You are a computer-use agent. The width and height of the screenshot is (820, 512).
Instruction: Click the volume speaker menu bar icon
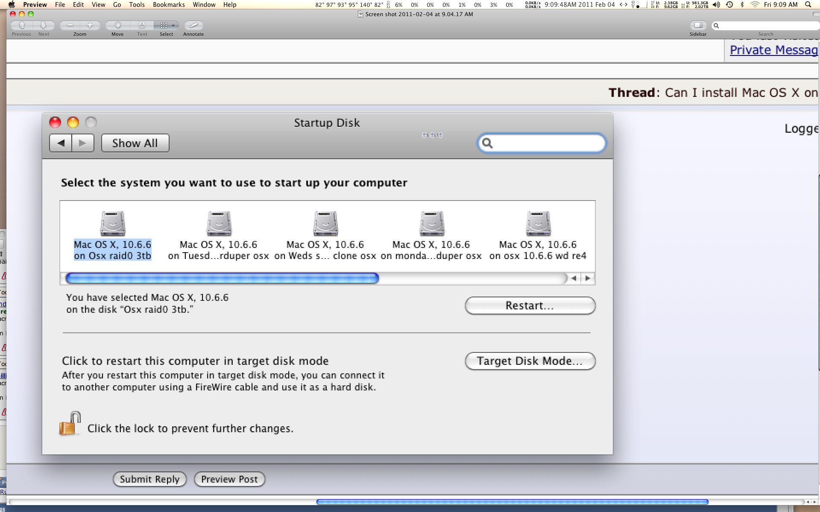(x=716, y=5)
